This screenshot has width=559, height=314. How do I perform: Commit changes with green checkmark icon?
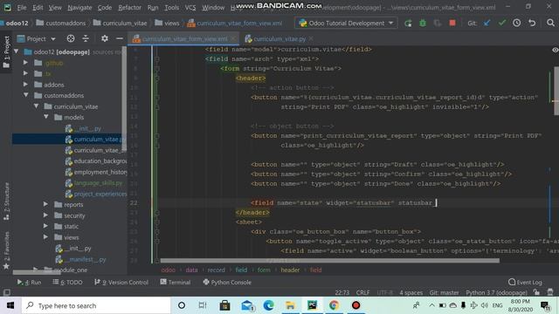[x=502, y=24]
